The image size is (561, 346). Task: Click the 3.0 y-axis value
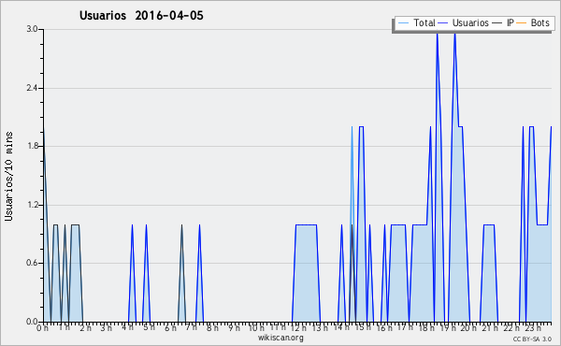tap(32, 29)
